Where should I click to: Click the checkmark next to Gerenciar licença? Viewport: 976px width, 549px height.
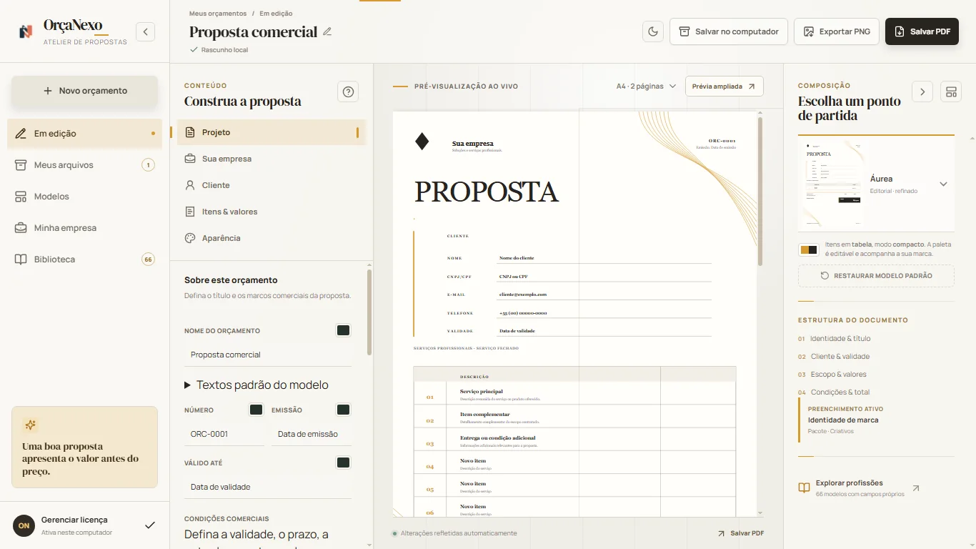(x=150, y=525)
